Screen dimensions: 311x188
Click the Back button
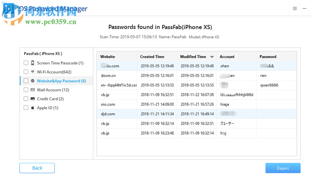37,168
